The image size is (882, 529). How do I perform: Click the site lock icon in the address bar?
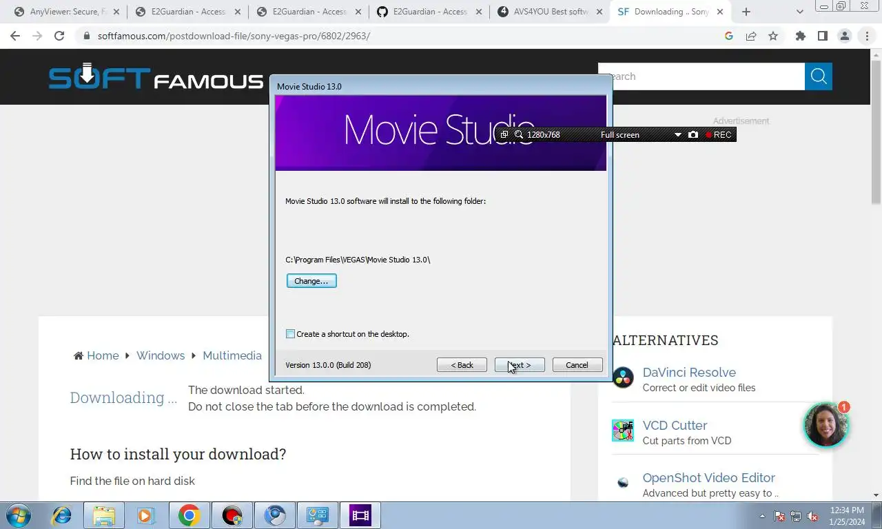tap(86, 36)
